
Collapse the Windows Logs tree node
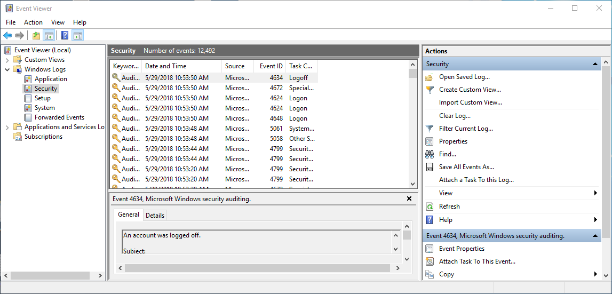7,69
